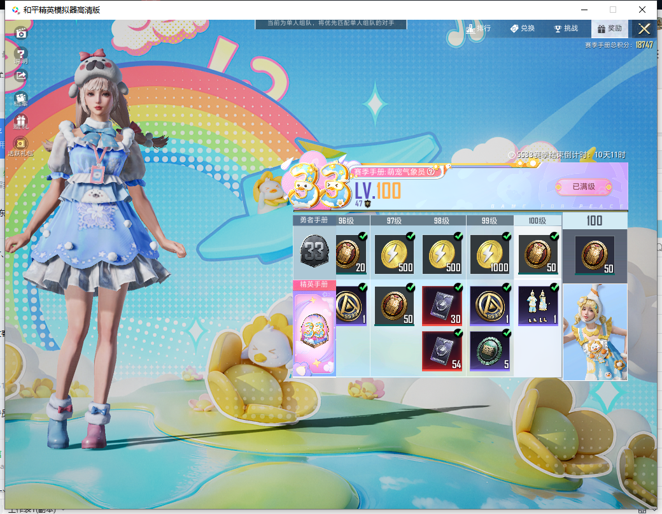Open the level 100 featured outfit preview
This screenshot has height=514, width=662.
595,332
